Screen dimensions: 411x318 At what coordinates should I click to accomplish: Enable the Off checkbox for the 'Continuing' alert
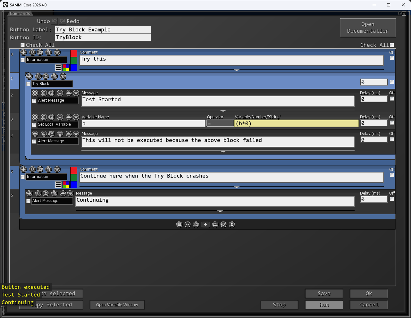[x=392, y=199]
